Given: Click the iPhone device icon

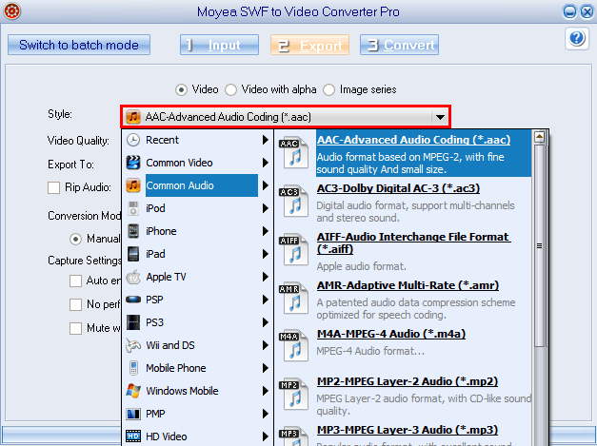Looking at the screenshot, I should pos(133,231).
